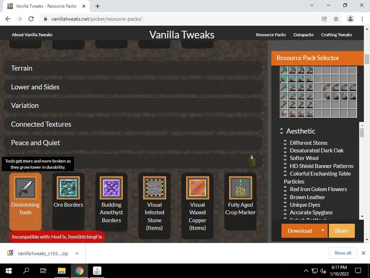Reorder Brown Leather entry
Viewport: 370px width, 278px height.
pyautogui.click(x=285, y=197)
